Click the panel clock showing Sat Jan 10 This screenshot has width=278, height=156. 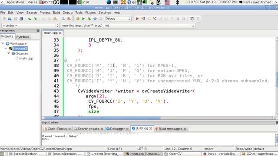[x=218, y=2]
